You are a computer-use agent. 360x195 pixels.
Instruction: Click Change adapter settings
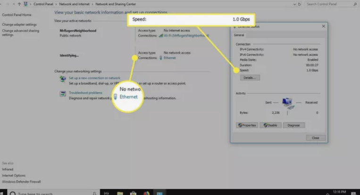(x=18, y=24)
